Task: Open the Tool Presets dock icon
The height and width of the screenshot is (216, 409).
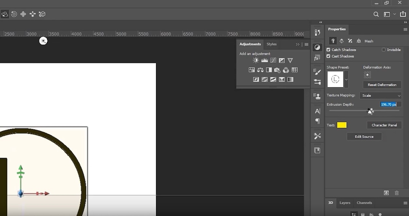Action: tap(317, 136)
